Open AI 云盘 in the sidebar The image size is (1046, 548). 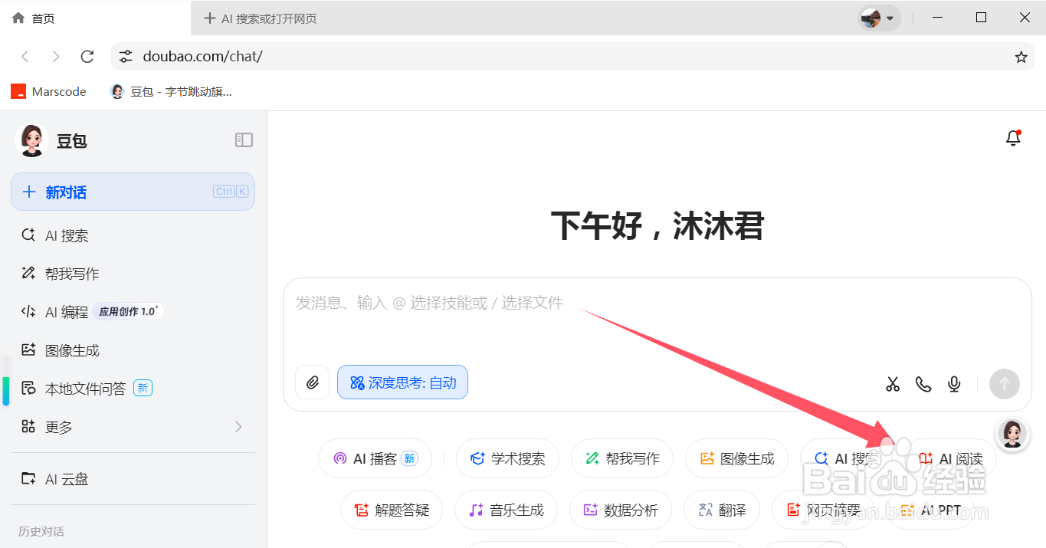click(133, 479)
